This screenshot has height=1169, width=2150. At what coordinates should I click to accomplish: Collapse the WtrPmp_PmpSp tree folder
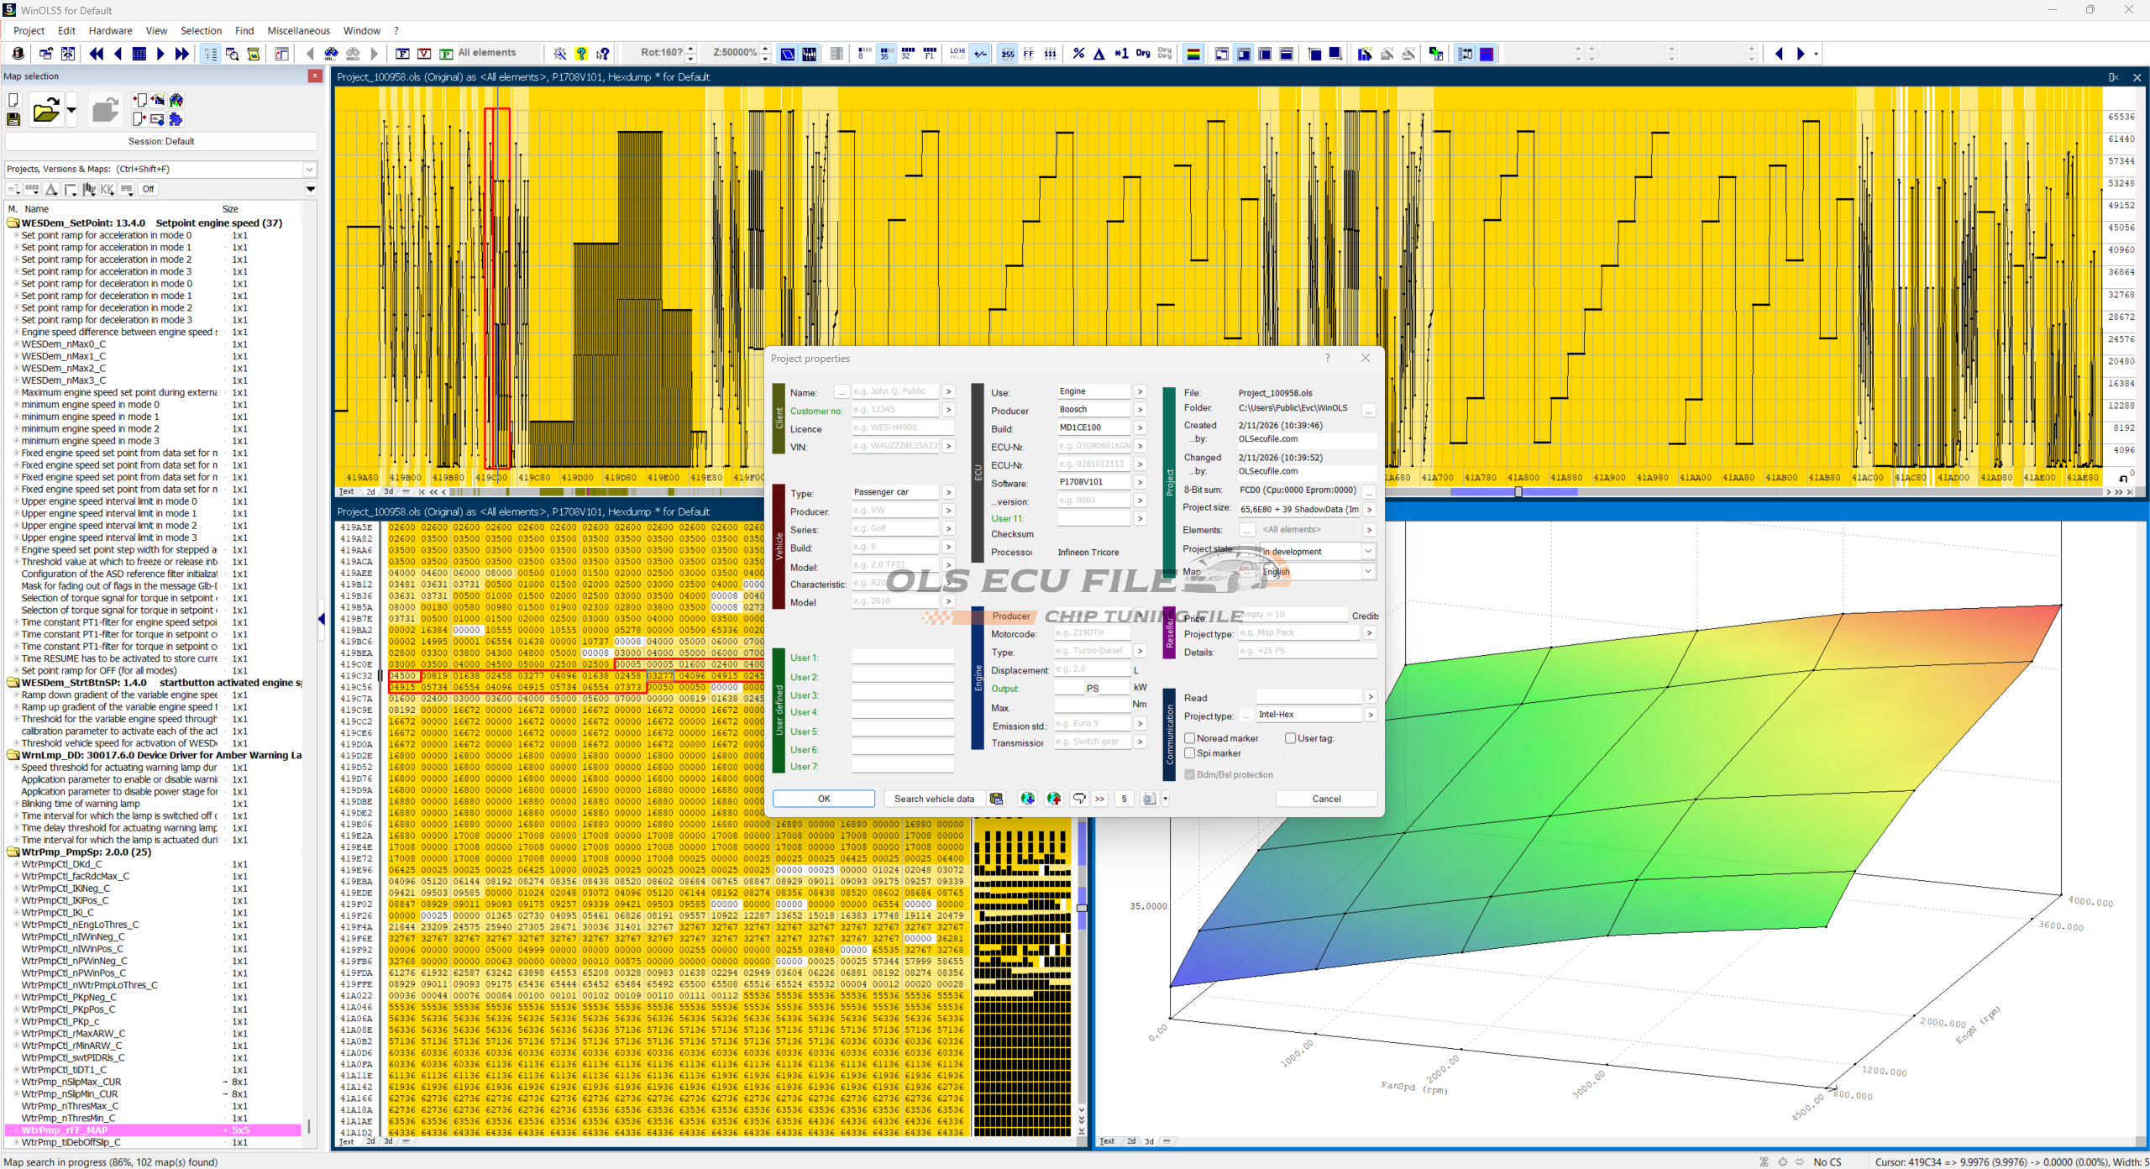(x=13, y=852)
